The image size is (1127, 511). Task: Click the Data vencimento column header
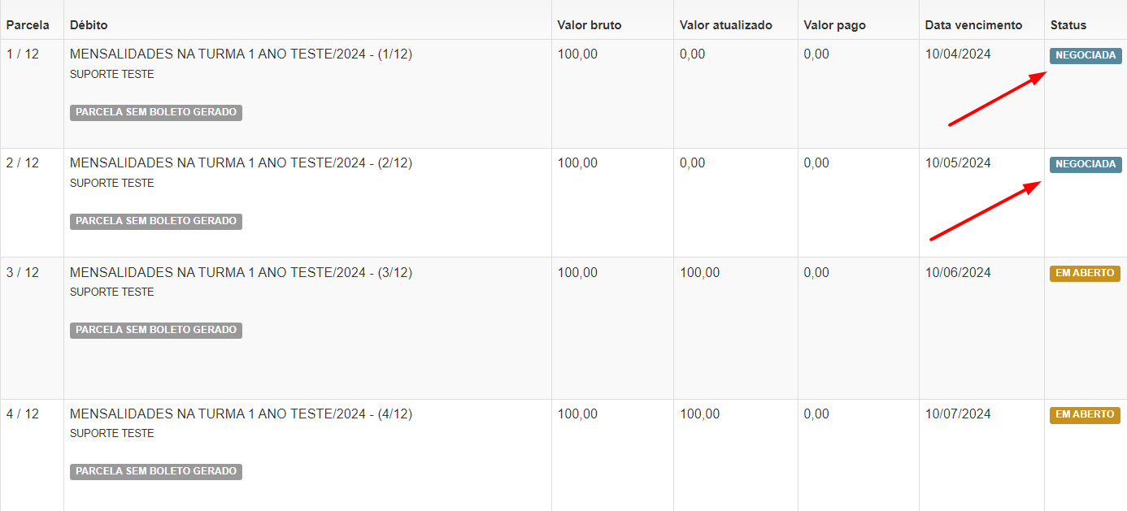pos(973,25)
